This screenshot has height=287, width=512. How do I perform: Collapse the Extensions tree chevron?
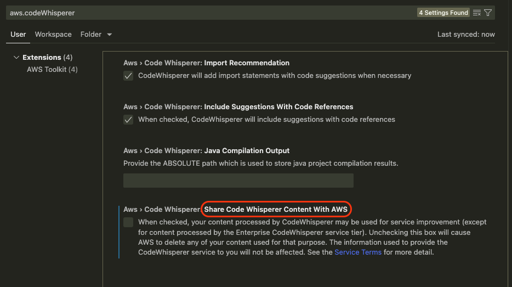pos(16,58)
